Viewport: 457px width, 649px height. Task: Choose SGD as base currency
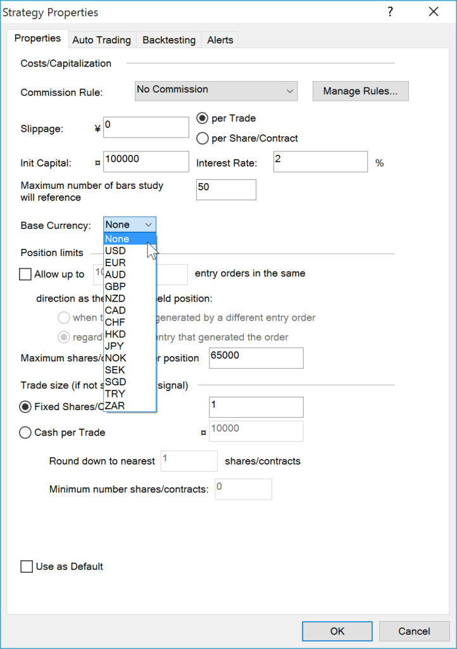130,382
